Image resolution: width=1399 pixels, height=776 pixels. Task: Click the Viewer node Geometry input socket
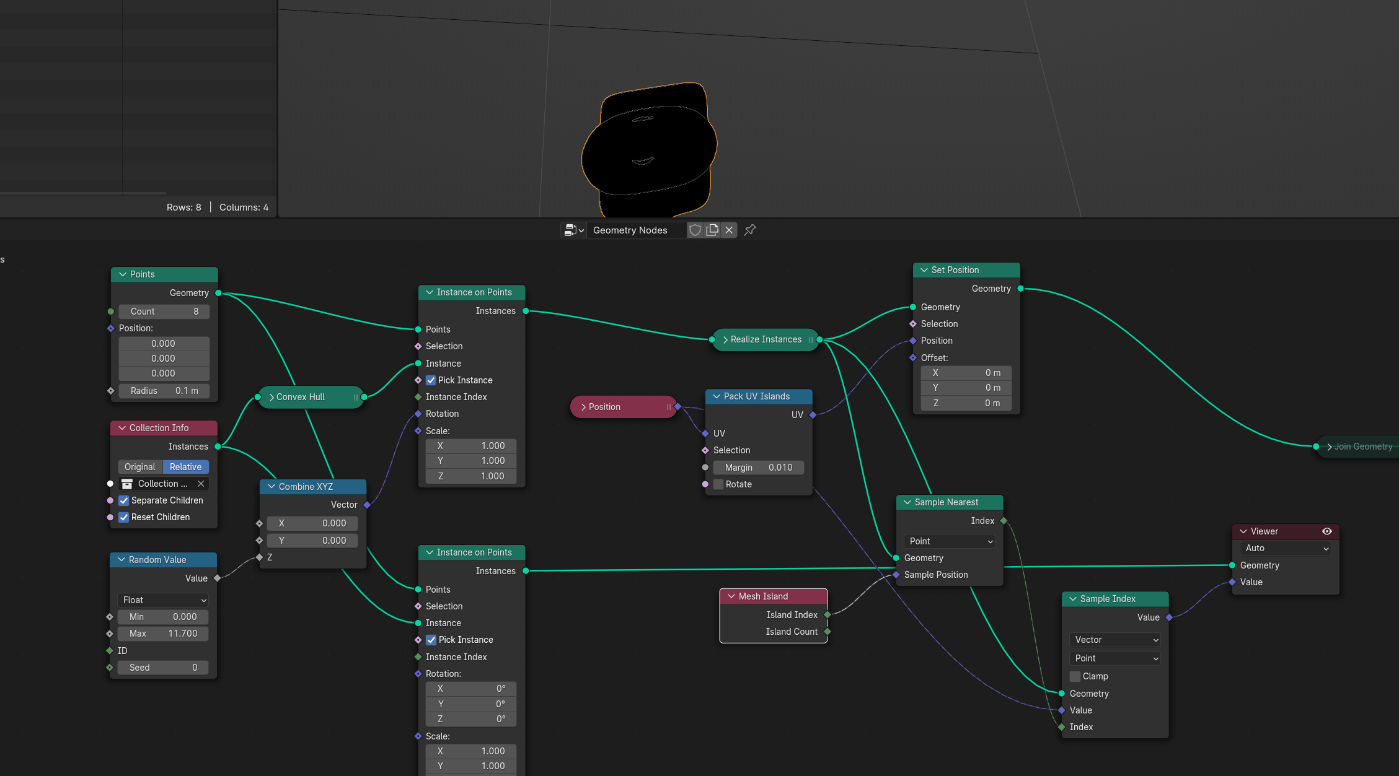pos(1232,565)
